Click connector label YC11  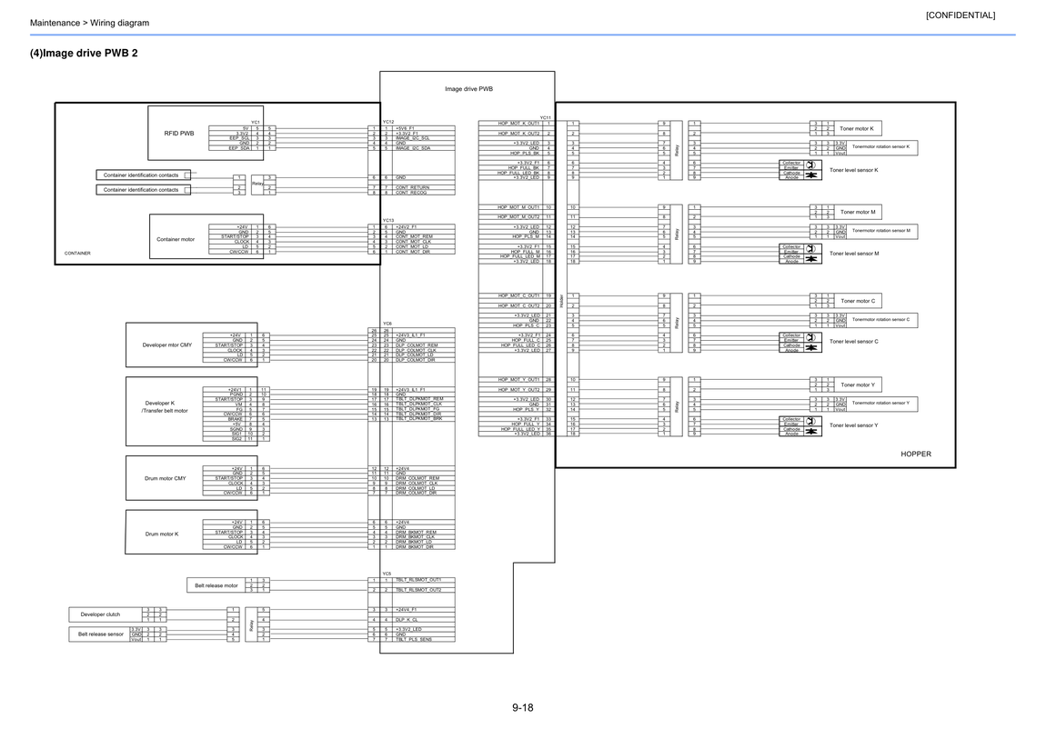pos(546,117)
